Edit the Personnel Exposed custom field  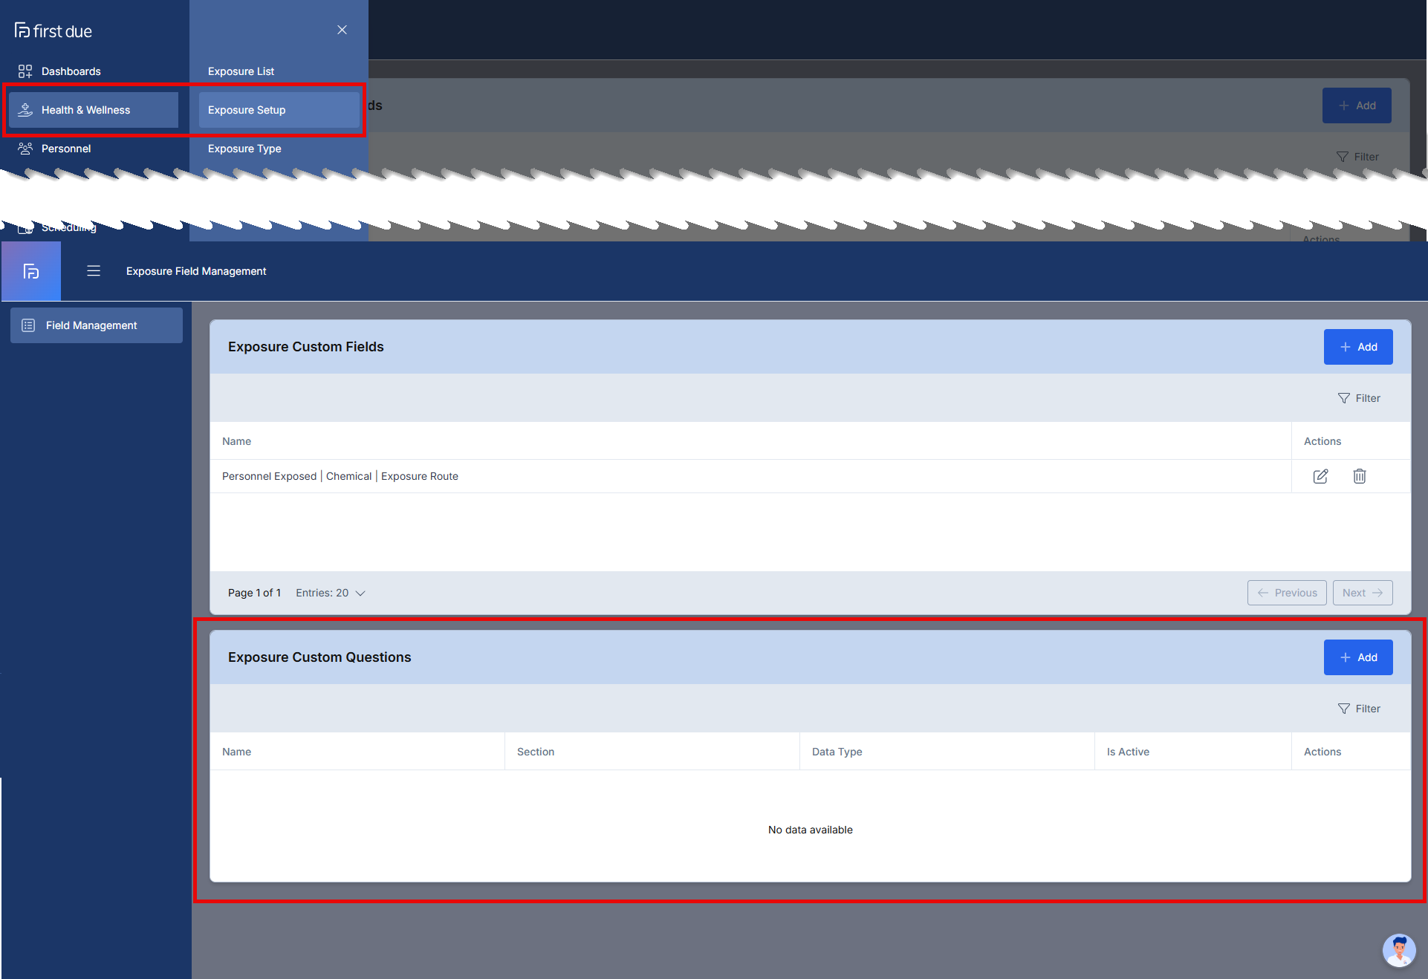tap(1320, 476)
